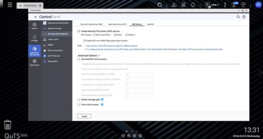Screen dimensions: 263x139
Task: Click the fourth bottom dock circle icon
Action: (140, 136)
